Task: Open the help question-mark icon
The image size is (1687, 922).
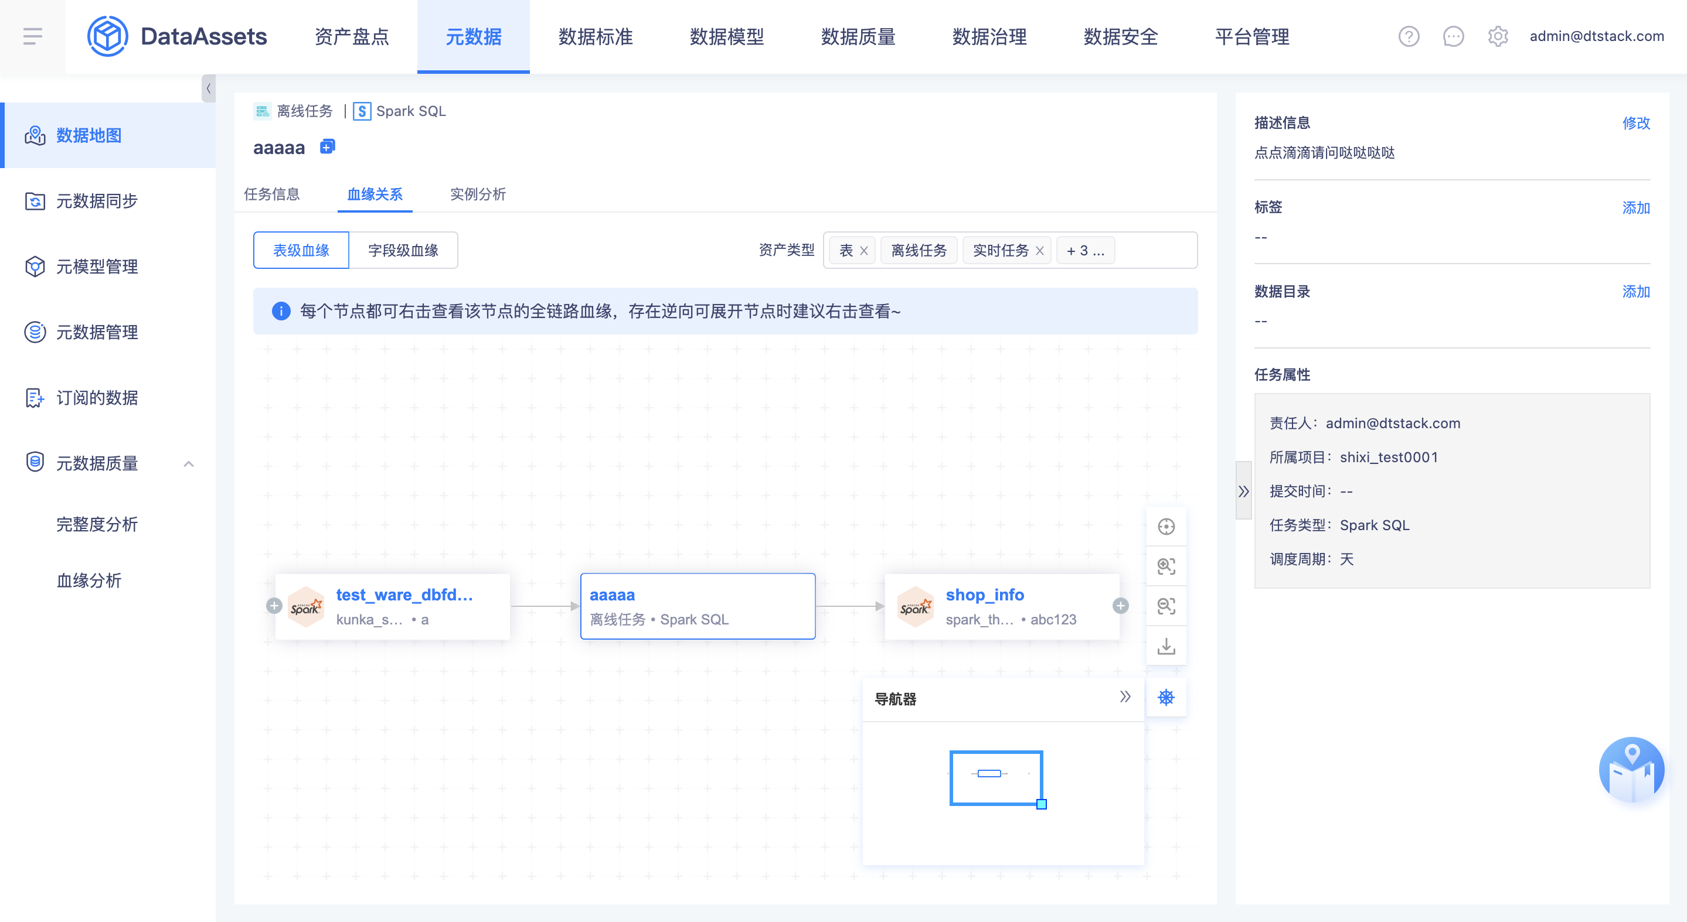Action: click(1409, 36)
